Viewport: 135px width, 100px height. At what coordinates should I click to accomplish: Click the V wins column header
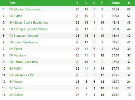pos(86,3)
